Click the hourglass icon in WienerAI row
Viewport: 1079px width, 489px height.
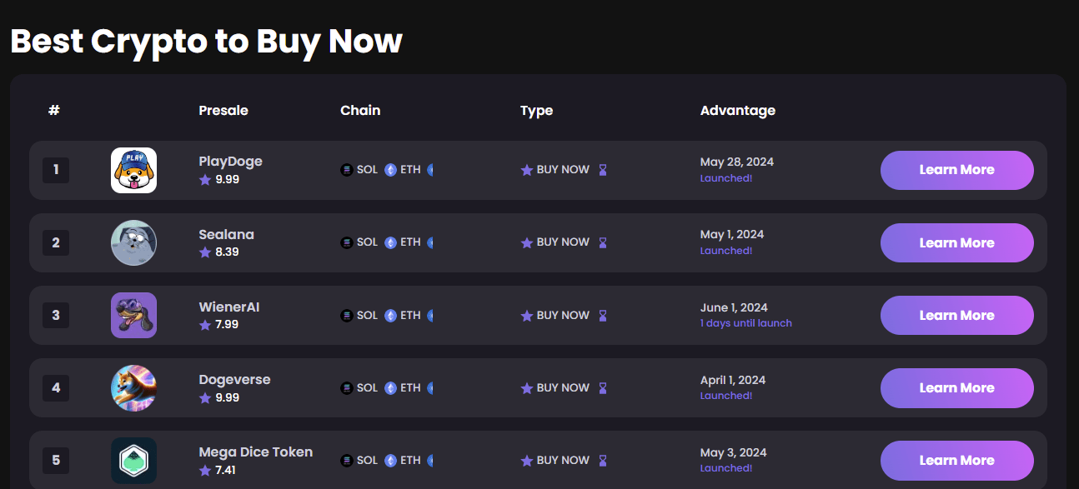pos(603,316)
